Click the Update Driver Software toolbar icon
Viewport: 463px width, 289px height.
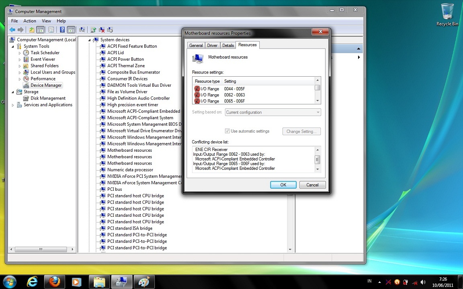[x=93, y=30]
